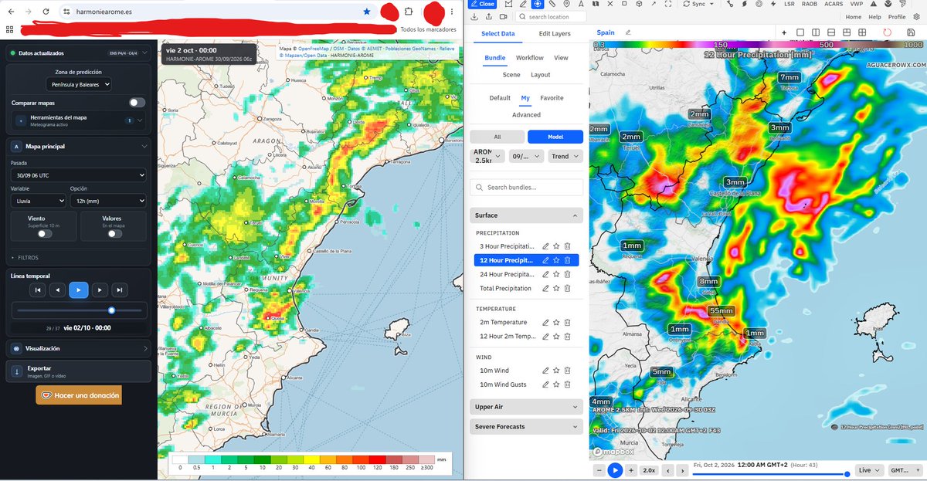Delete the Total Precipitation bundle trash icon
The image size is (927, 481).
567,288
